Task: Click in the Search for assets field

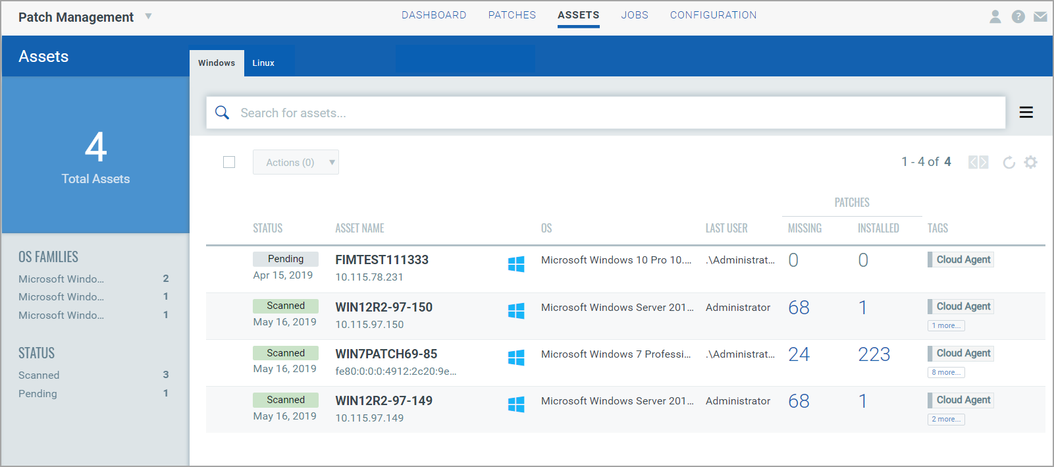Action: tap(606, 113)
